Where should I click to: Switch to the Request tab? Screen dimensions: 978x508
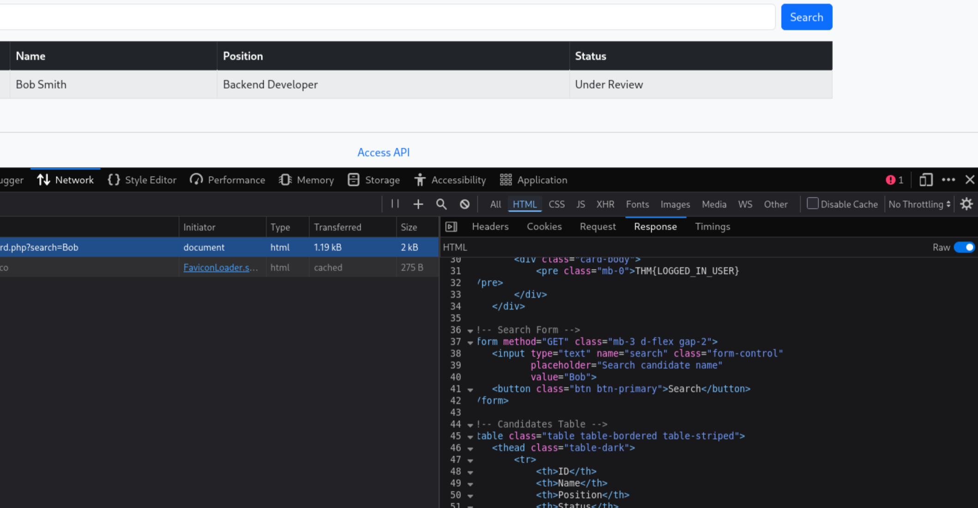[598, 227]
